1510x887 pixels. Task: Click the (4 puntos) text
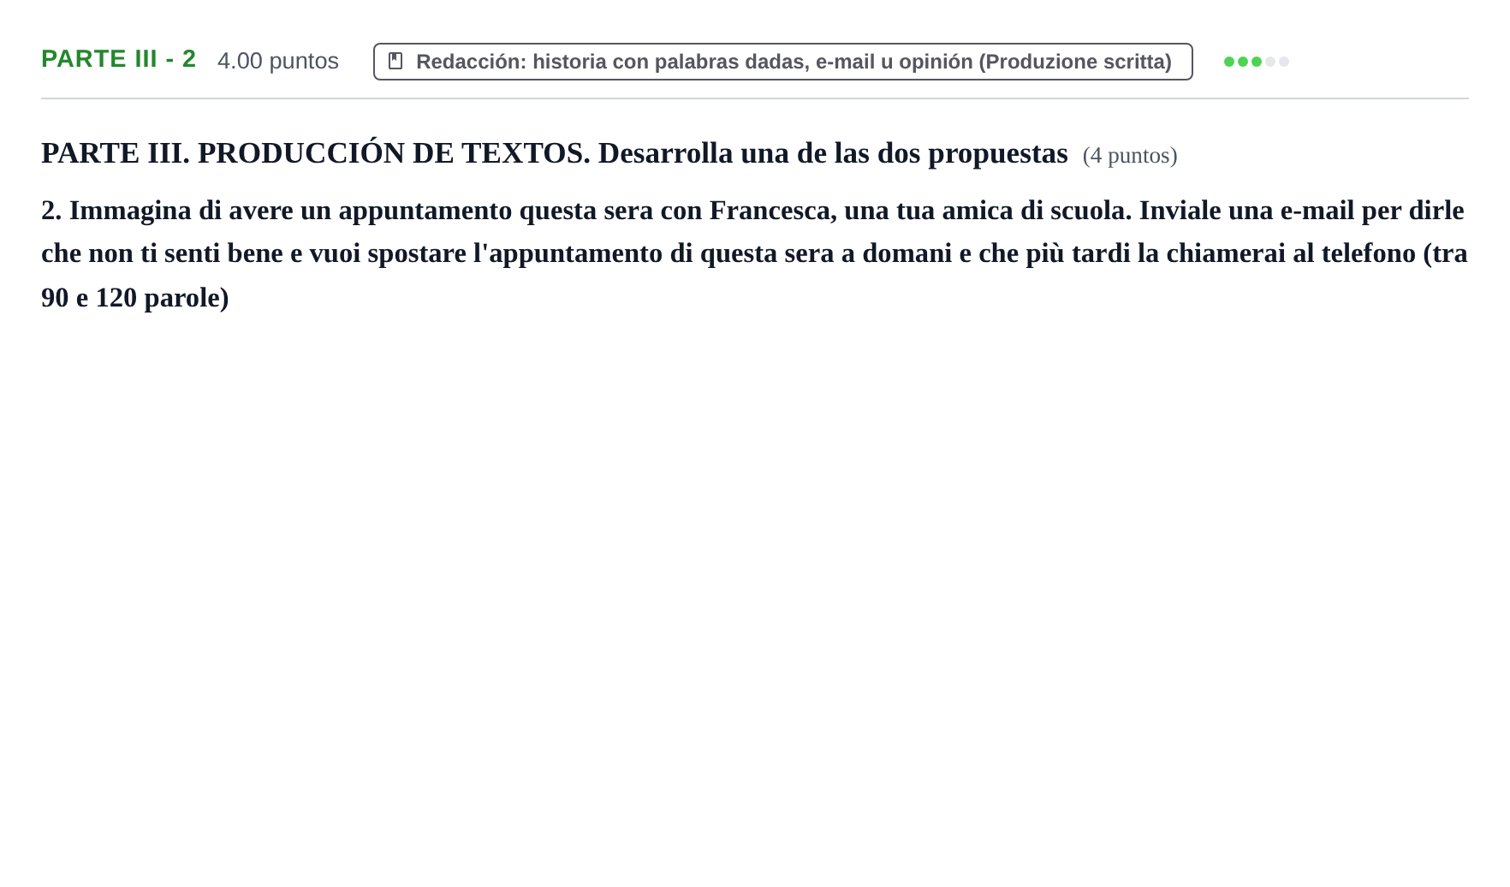tap(1130, 156)
